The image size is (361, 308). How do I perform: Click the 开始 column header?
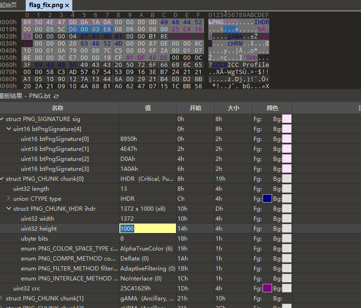tap(195, 108)
